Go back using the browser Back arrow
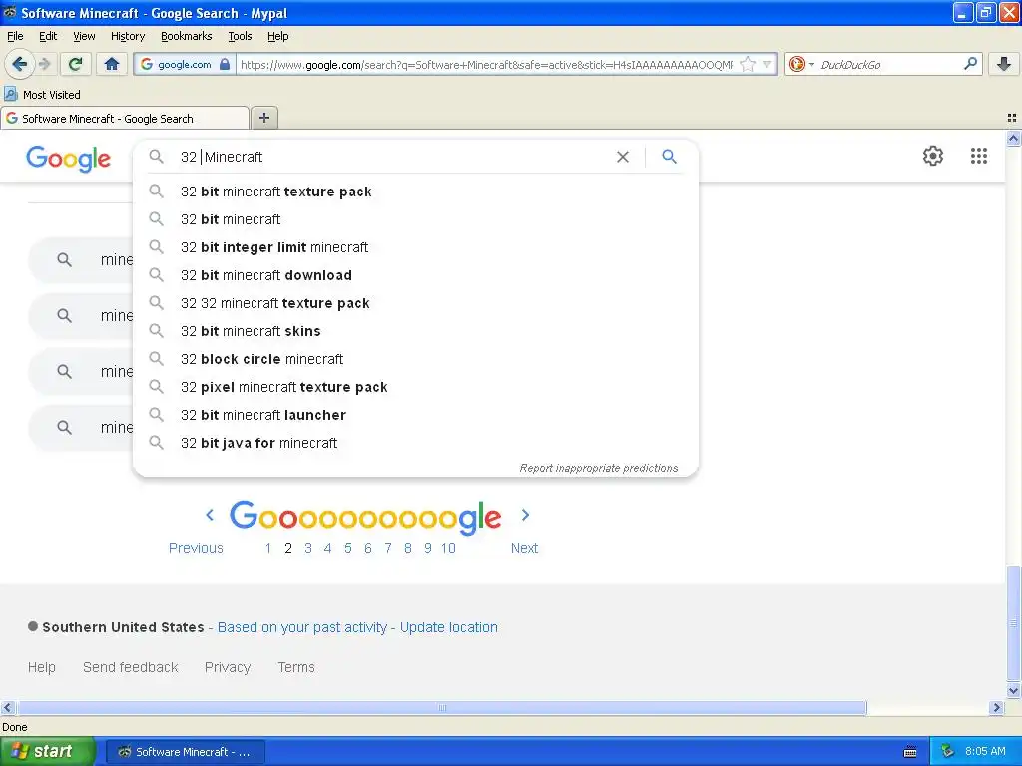 pyautogui.click(x=19, y=64)
